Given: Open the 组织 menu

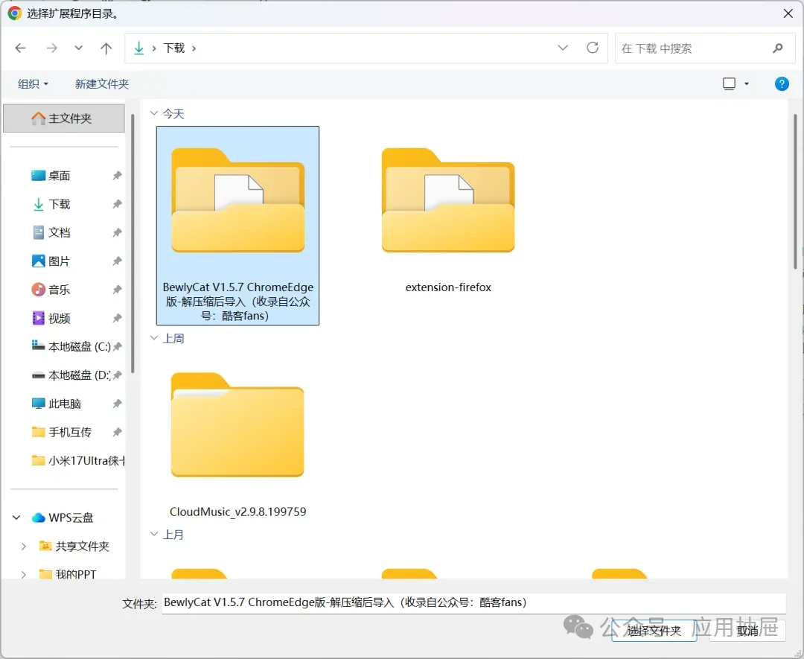Looking at the screenshot, I should pos(33,83).
